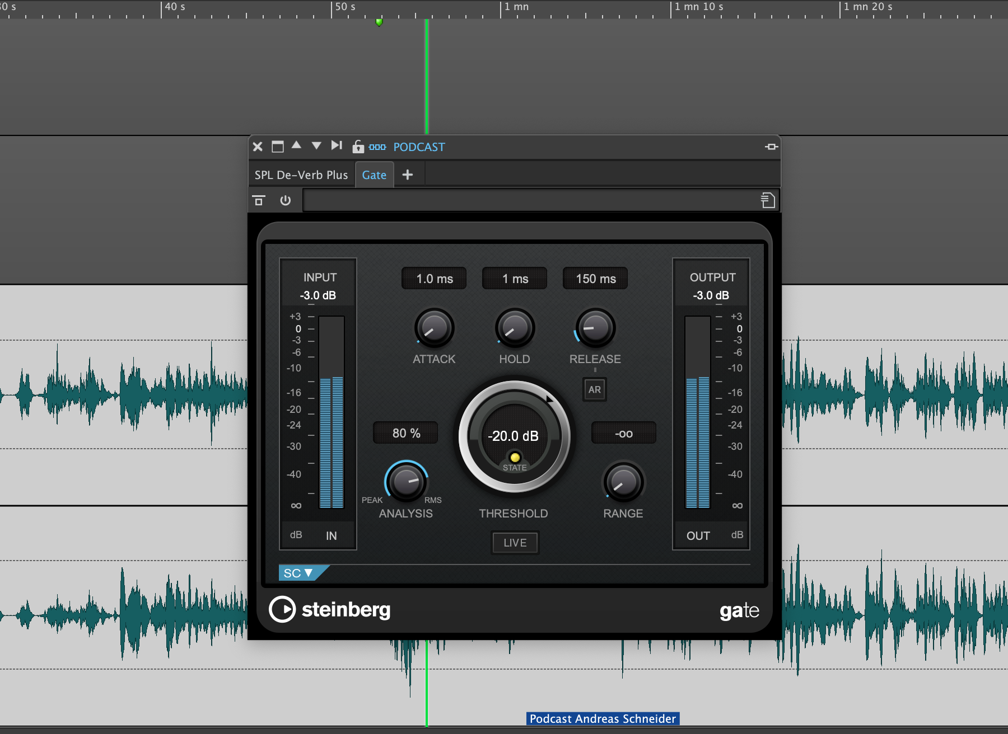Select the Gate plugin tab
Screen dimensions: 1008x734
pos(374,175)
